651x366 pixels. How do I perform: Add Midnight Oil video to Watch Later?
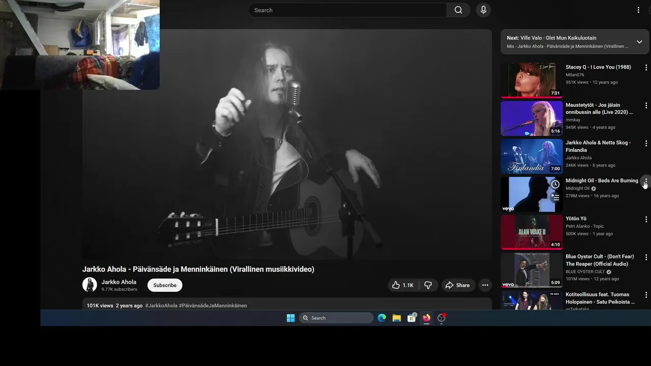(555, 184)
